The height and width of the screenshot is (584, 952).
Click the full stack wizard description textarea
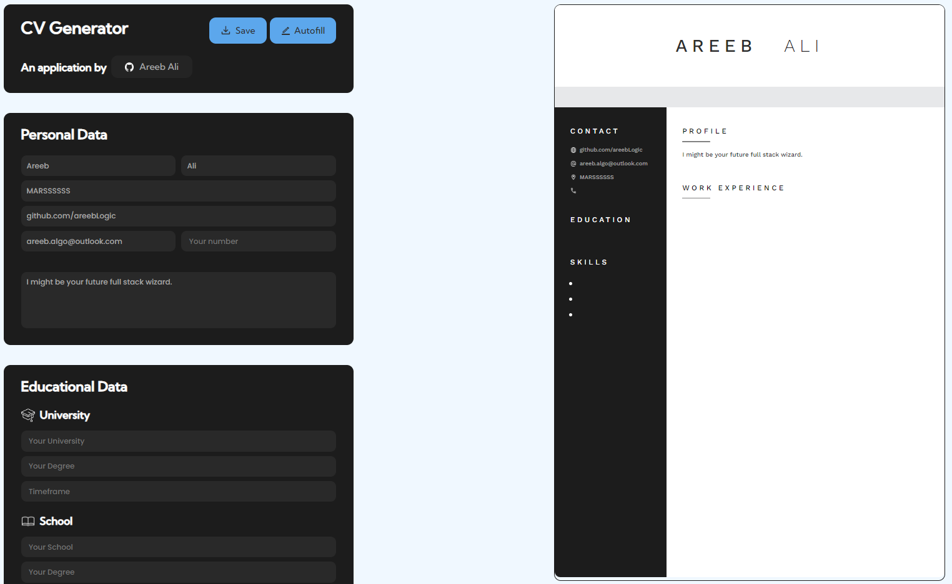point(178,299)
